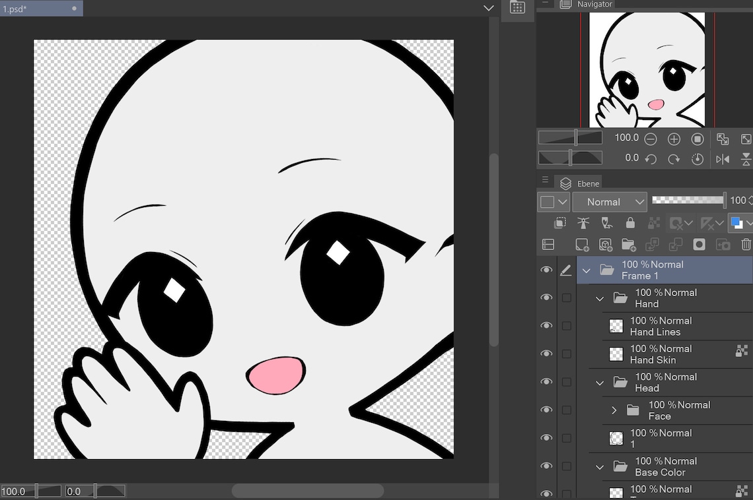Open the Normal blending mode dropdown
The width and height of the screenshot is (753, 500).
point(609,201)
